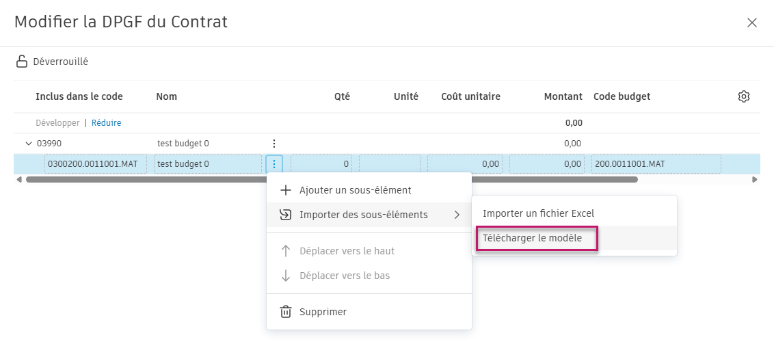The image size is (774, 346).
Task: Click the highlighted three-dot menu on sub-row
Action: 273,164
